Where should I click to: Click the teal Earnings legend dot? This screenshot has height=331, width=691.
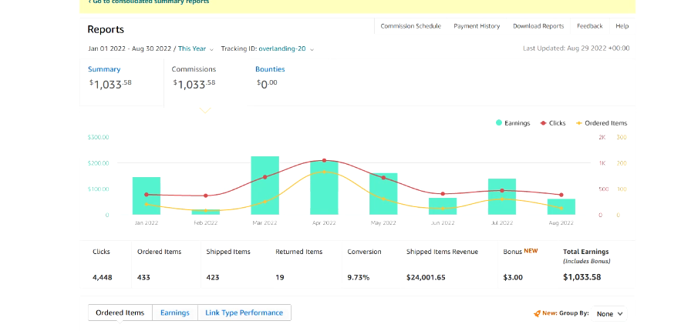[499, 123]
